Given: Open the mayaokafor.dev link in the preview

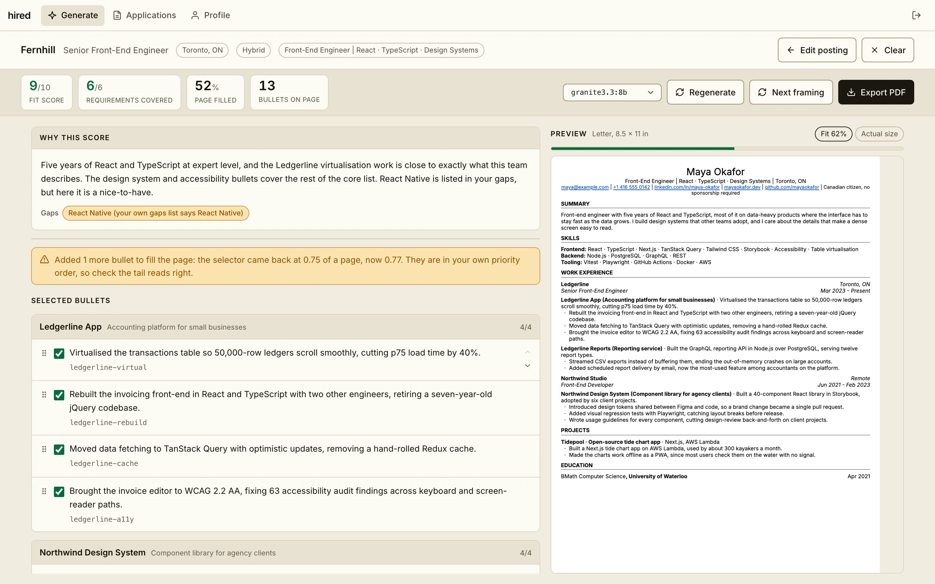Looking at the screenshot, I should [x=742, y=187].
